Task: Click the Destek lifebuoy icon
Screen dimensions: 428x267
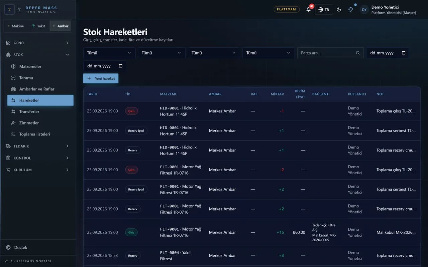Action: [x=8, y=247]
